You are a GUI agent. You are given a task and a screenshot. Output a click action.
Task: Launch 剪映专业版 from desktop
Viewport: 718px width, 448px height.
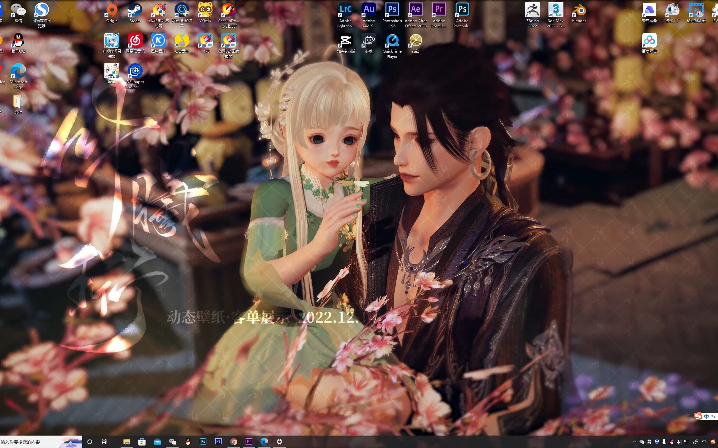[345, 44]
